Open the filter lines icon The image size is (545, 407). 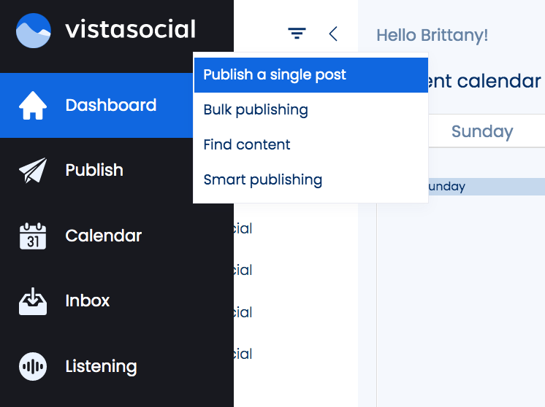tap(297, 34)
